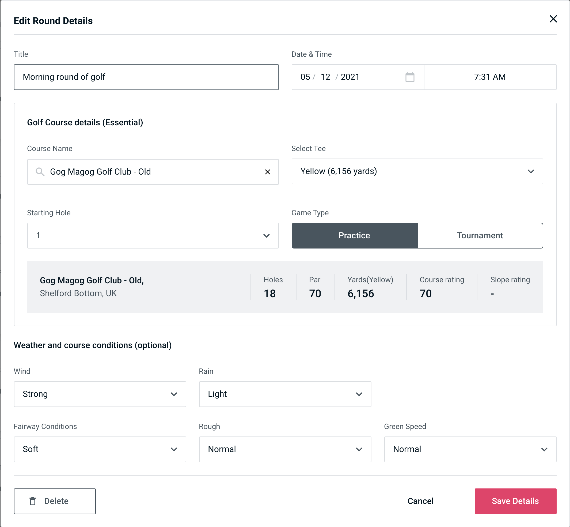Screen dimensions: 570x527
Task: Click the search icon in Course Name field
Action: pyautogui.click(x=40, y=172)
